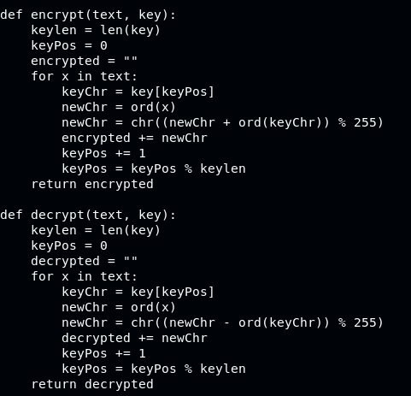This screenshot has width=411, height=396.
Task: Click 'keyPos = 0' in decrypt function
Action: [69, 245]
